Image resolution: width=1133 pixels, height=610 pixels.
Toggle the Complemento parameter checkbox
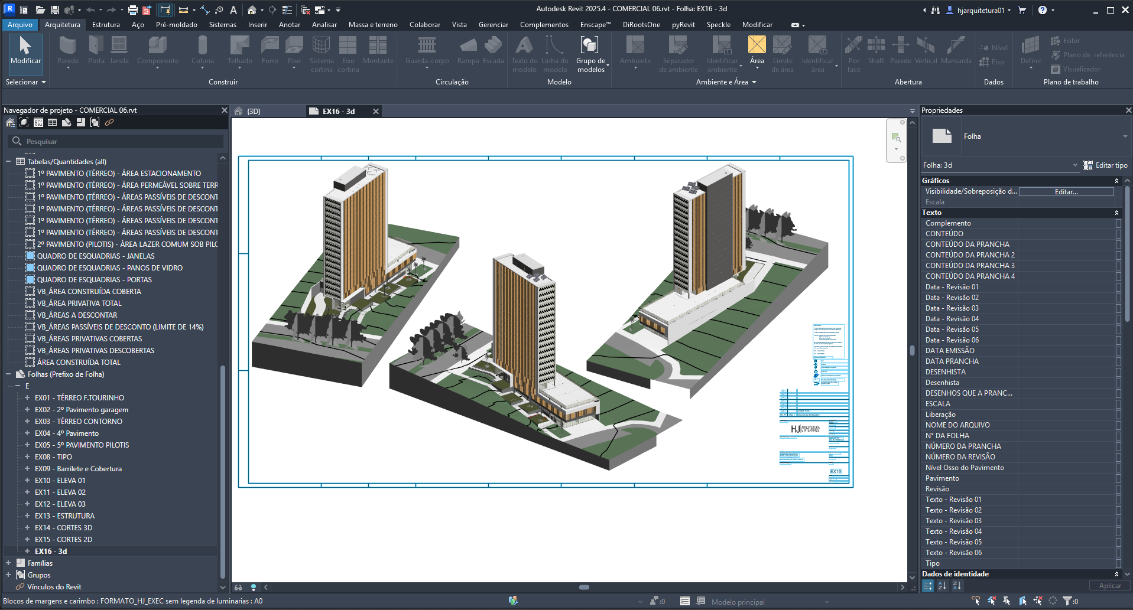(x=1118, y=223)
